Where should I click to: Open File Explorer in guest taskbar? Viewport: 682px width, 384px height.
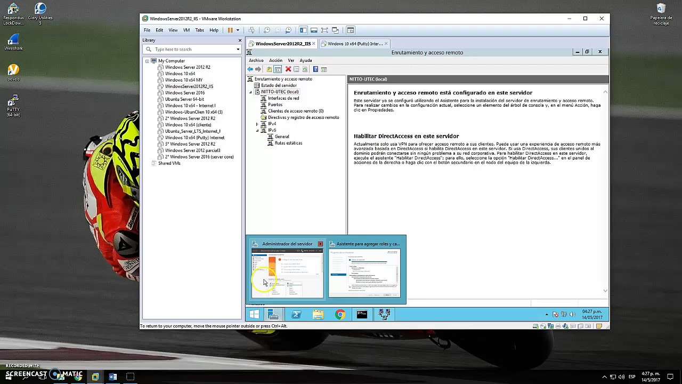point(318,315)
